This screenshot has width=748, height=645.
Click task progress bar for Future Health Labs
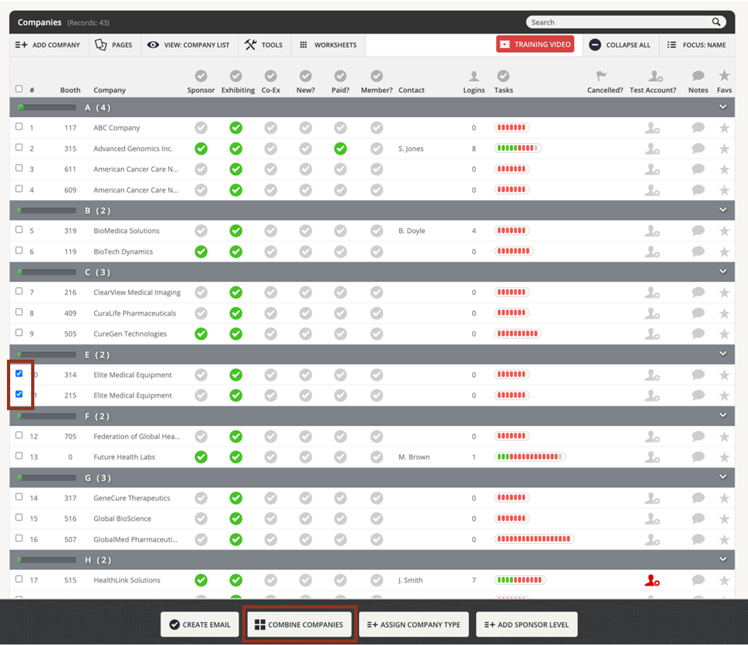coord(530,457)
